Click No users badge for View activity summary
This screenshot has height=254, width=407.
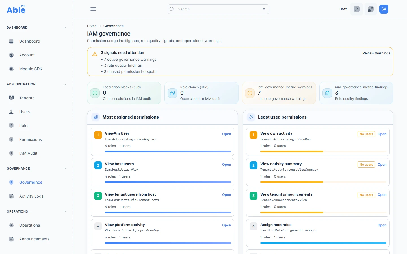pyautogui.click(x=366, y=165)
